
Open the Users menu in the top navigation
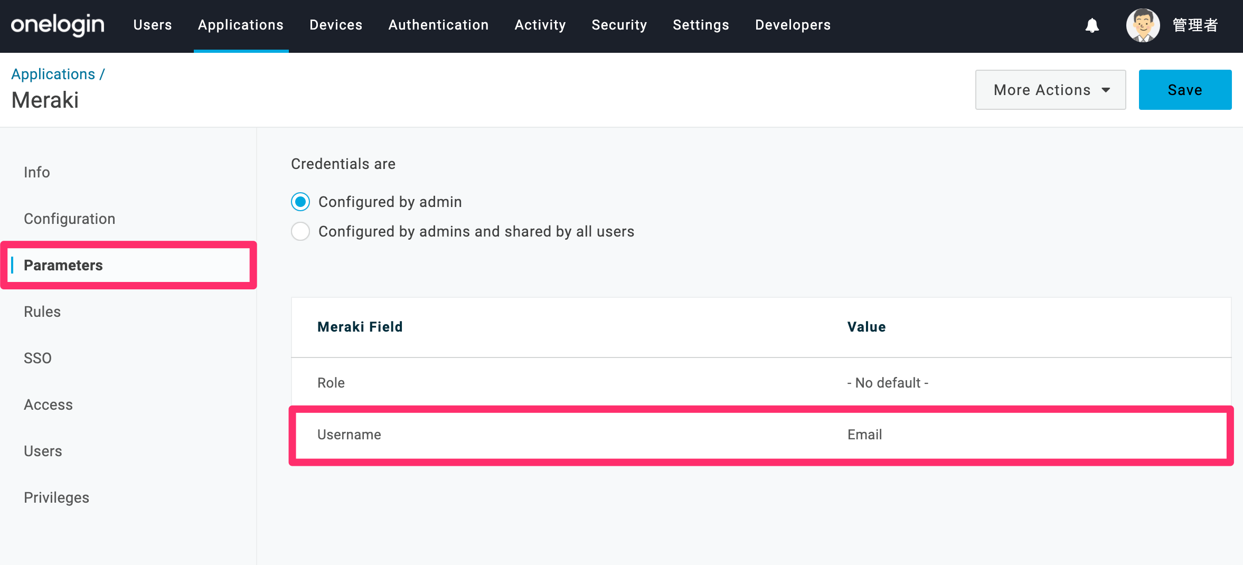click(x=153, y=25)
